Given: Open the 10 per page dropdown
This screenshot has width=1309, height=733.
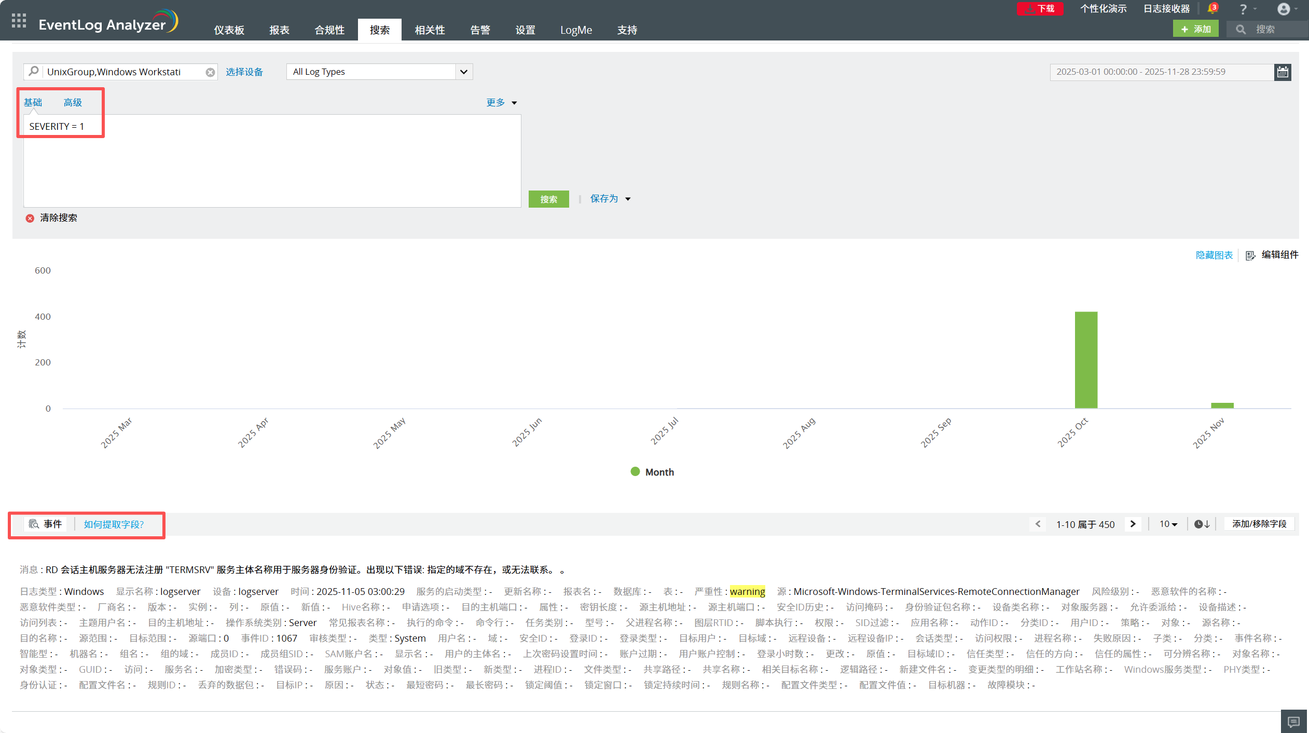Looking at the screenshot, I should coord(1168,524).
